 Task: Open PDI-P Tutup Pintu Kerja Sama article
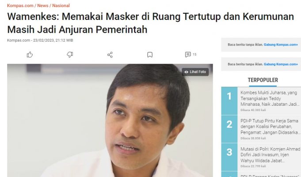tap(270, 127)
